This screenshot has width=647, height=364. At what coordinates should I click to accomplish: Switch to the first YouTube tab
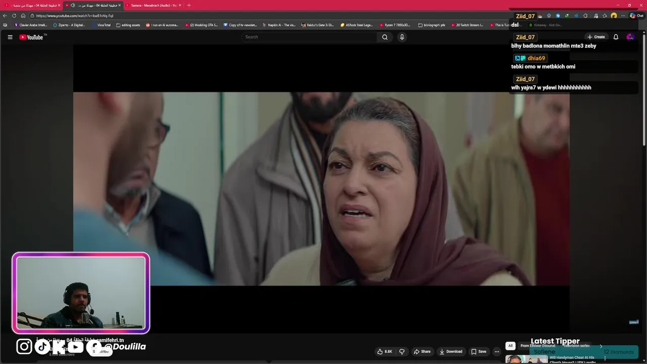(31, 5)
